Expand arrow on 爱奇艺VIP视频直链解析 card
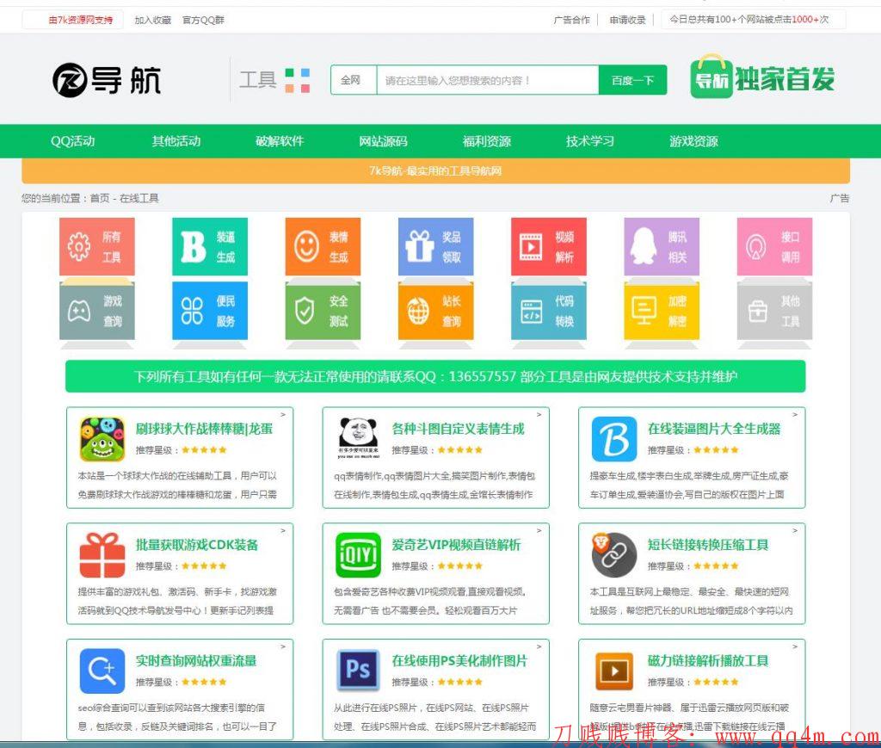Image resolution: width=881 pixels, height=748 pixels. 539,530
